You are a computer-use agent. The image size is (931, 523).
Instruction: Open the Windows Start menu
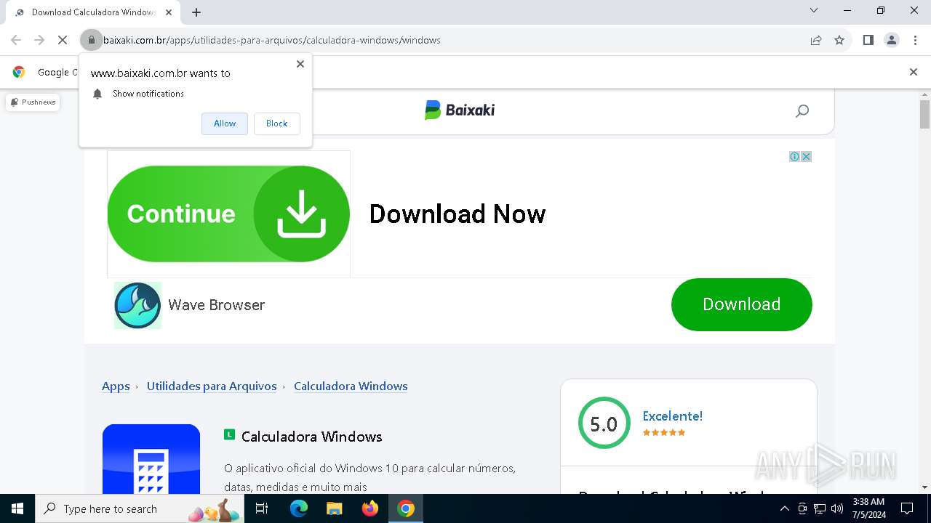coord(17,508)
